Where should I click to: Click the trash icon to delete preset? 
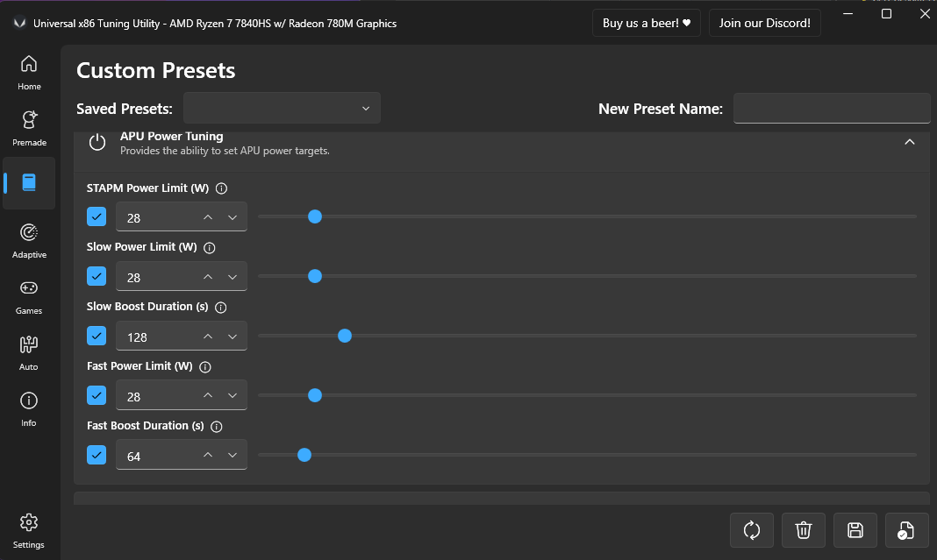(804, 529)
